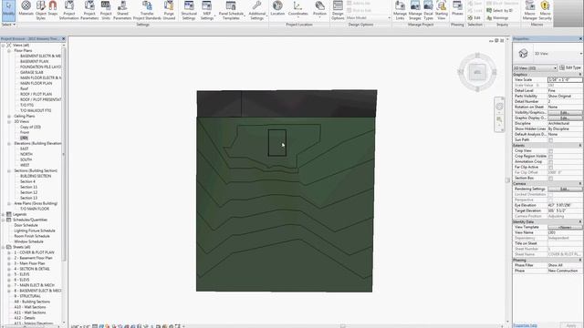
Task: Collapse the Graphics properties section
Action: pyautogui.click(x=580, y=75)
